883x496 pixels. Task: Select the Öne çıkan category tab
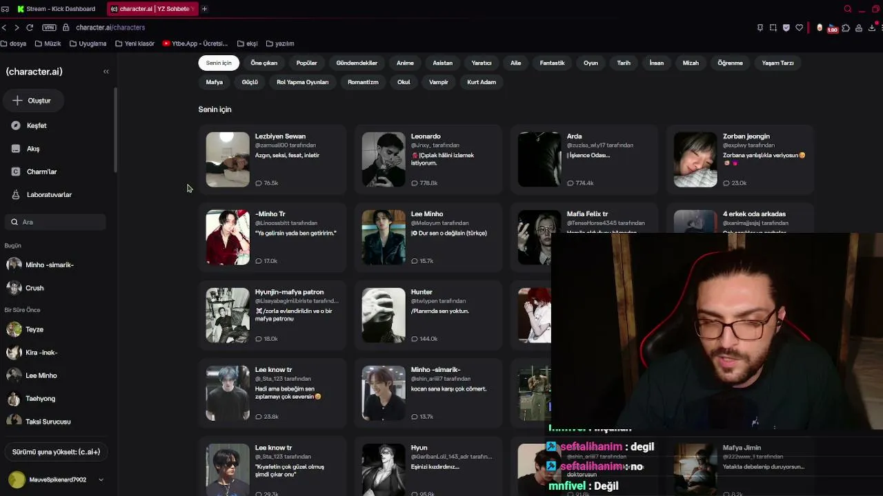(264, 63)
